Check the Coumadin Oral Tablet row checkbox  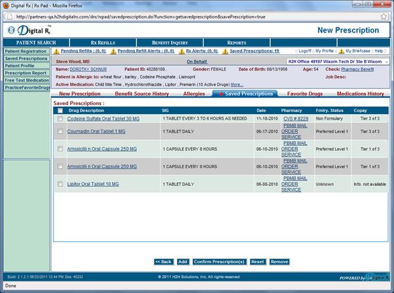coord(60,131)
